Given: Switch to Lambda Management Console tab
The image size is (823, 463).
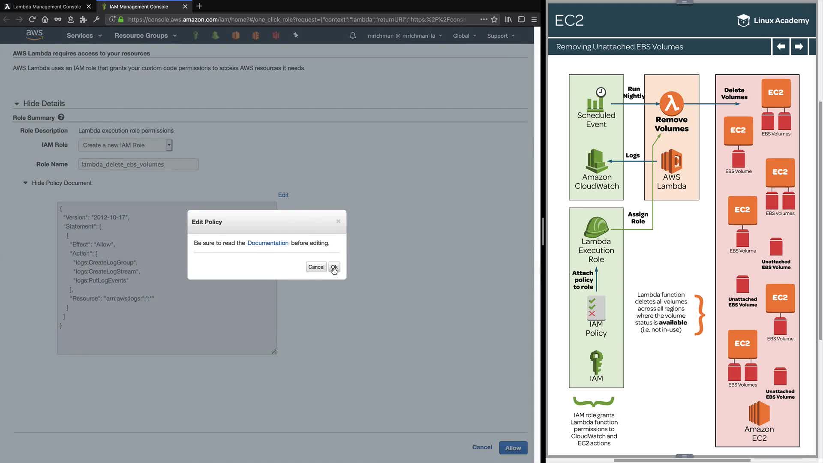Looking at the screenshot, I should pyautogui.click(x=46, y=6).
